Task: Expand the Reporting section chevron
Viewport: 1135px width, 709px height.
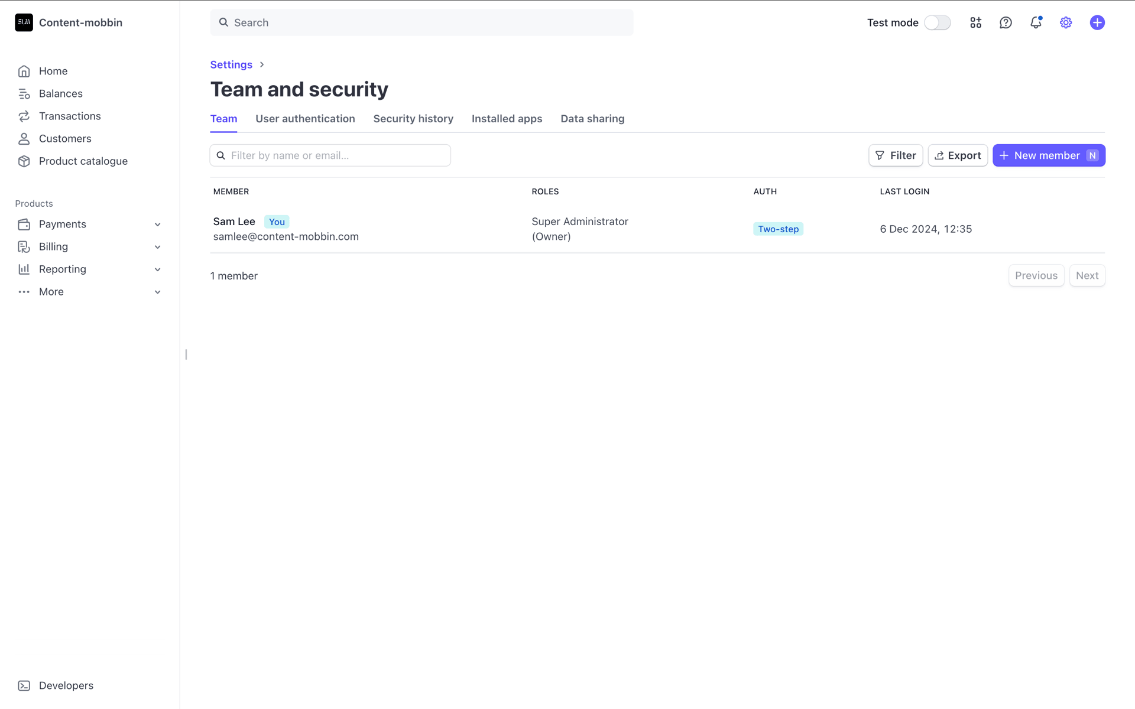Action: (x=158, y=269)
